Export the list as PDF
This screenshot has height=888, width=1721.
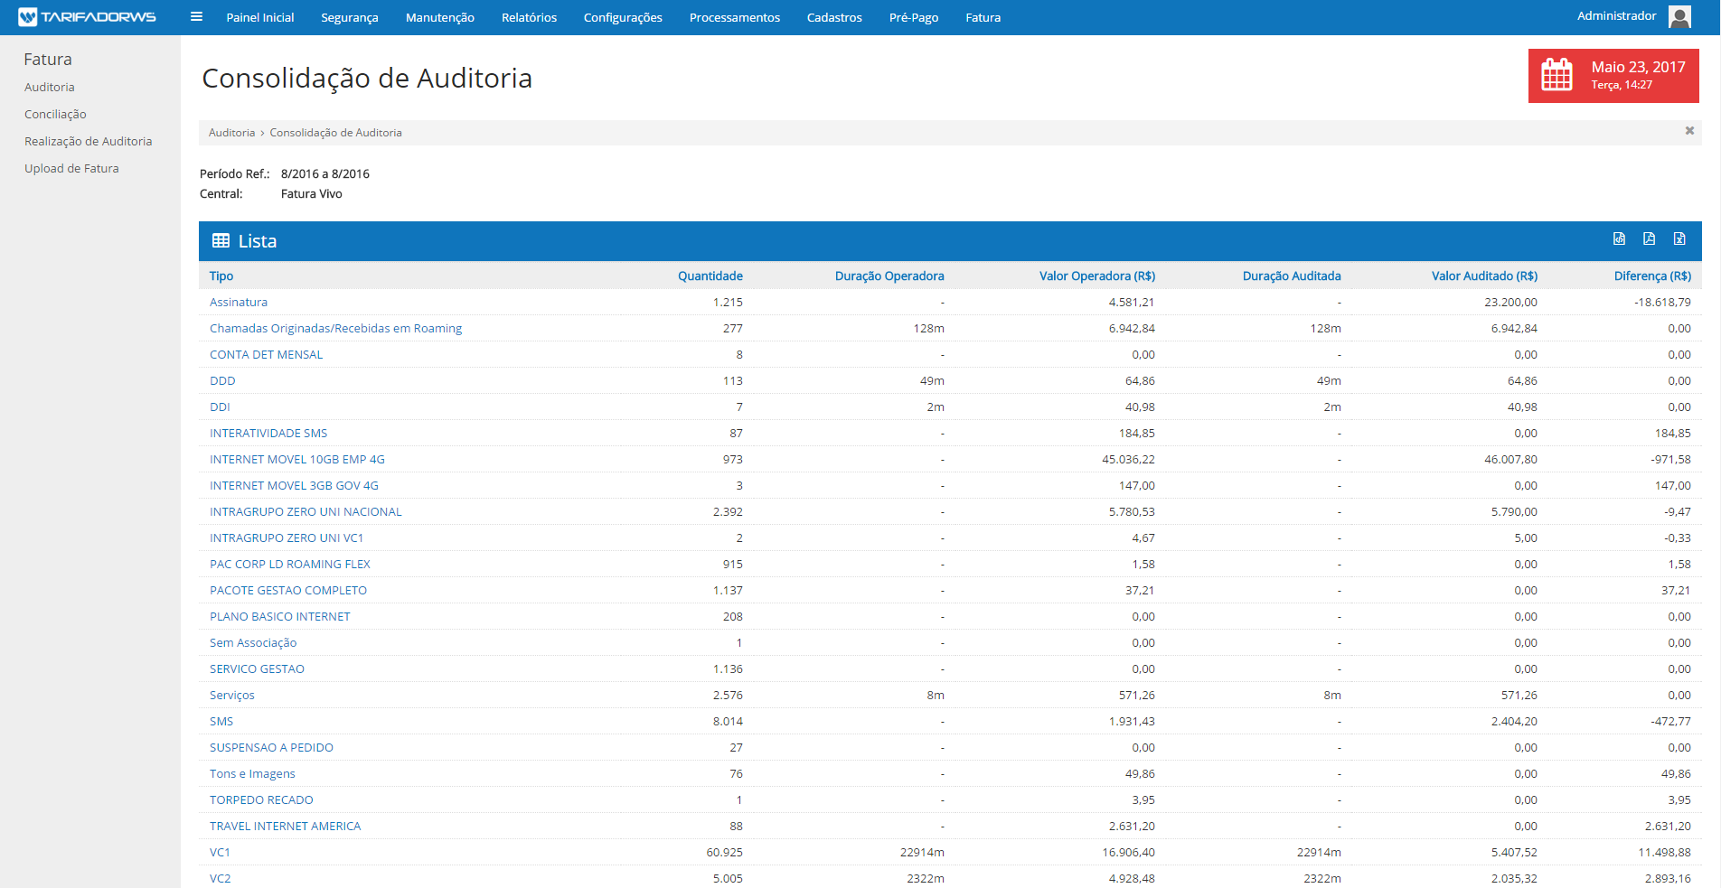(x=1649, y=238)
